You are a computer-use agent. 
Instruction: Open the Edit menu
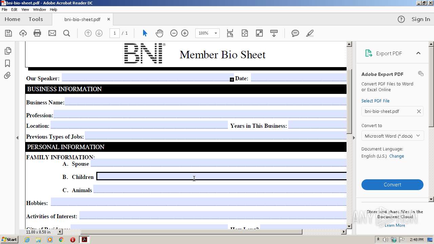(x=14, y=9)
